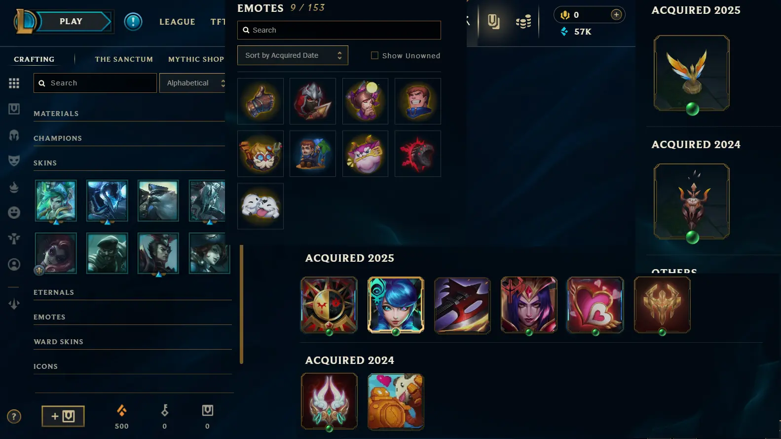Open the Loot hextech chest icon
Screen dimensions: 781x439
(x=493, y=21)
